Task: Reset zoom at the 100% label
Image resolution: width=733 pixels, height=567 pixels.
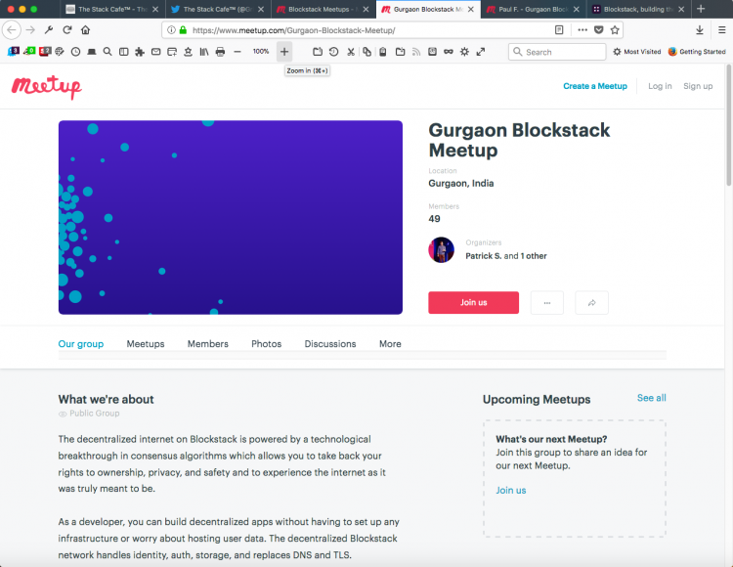Action: coord(261,52)
